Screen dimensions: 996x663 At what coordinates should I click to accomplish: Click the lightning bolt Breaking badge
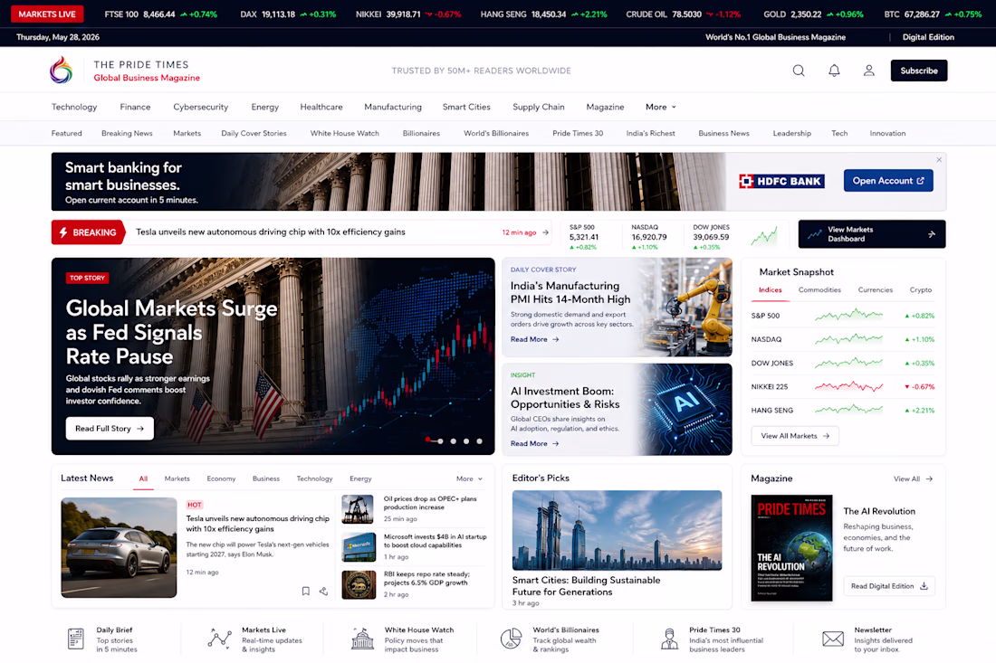89,232
